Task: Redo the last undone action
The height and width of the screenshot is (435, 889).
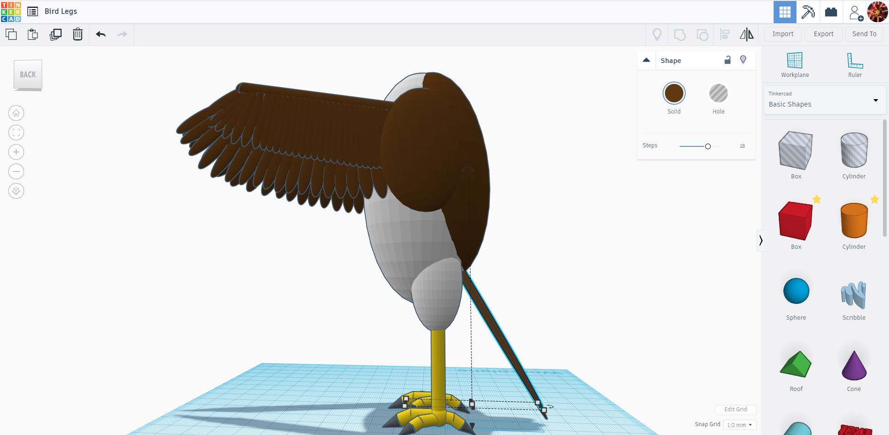Action: tap(122, 34)
